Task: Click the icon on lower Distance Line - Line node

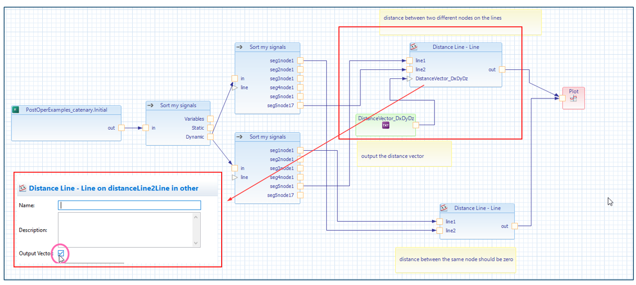Action: 444,208
